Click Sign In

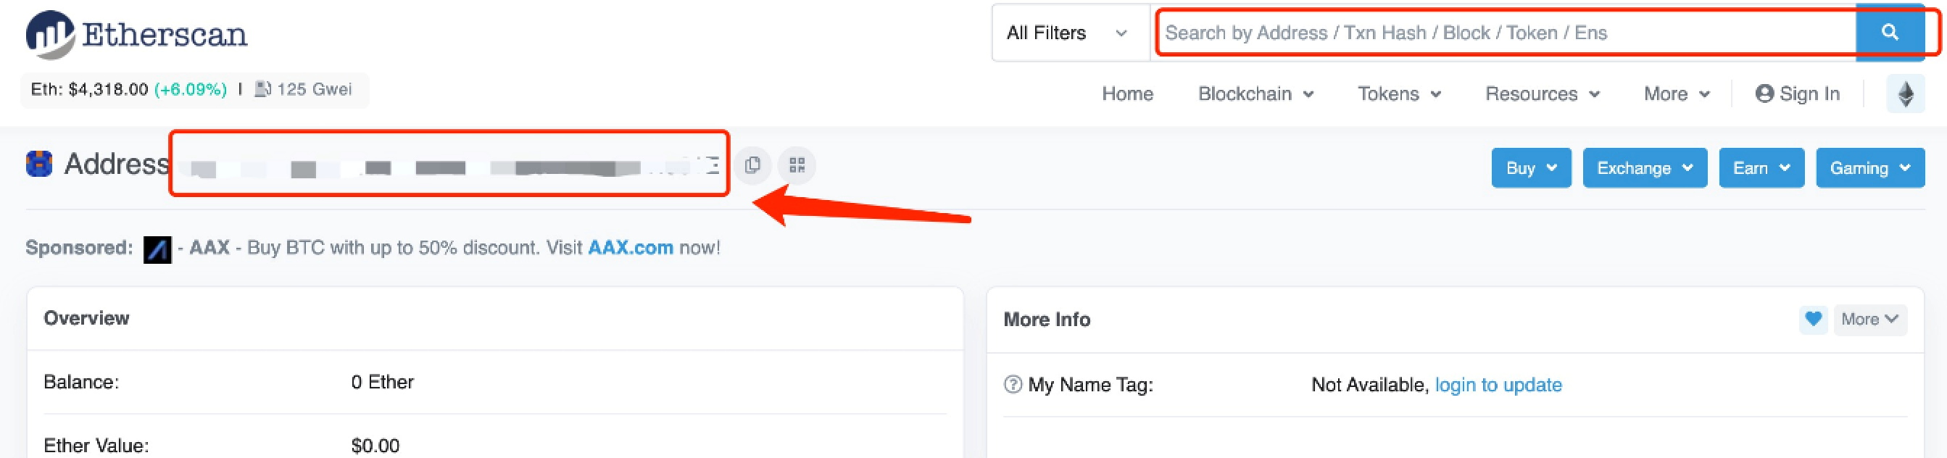pos(1798,94)
